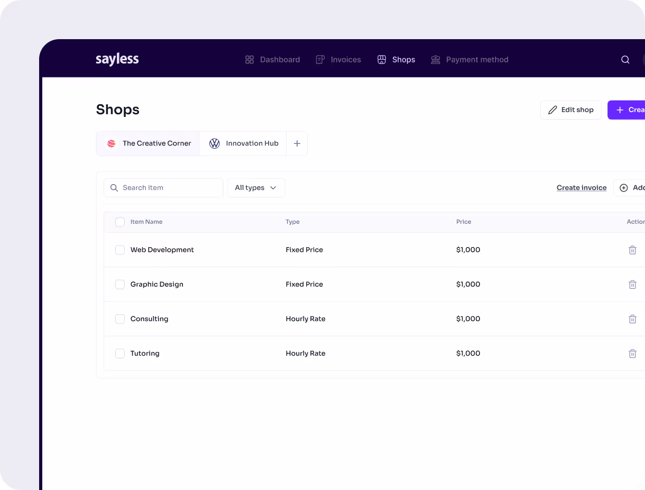Viewport: 645px width, 490px height.
Task: Switch to The Creative Corner shop tab
Action: click(x=148, y=143)
